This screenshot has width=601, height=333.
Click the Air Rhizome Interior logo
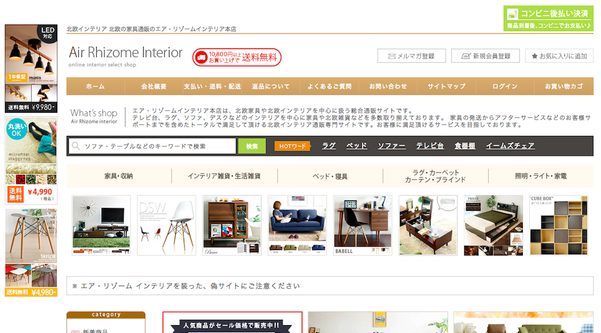click(125, 56)
